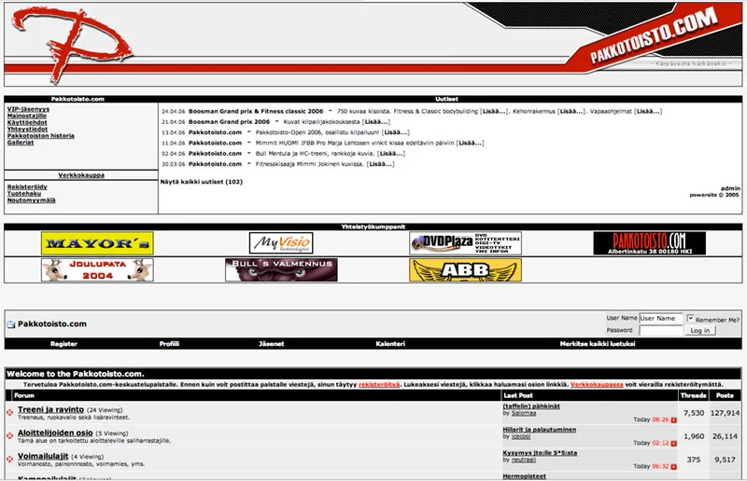747x481 pixels.
Task: Open Kalenteri in the forum navbar
Action: coord(389,344)
